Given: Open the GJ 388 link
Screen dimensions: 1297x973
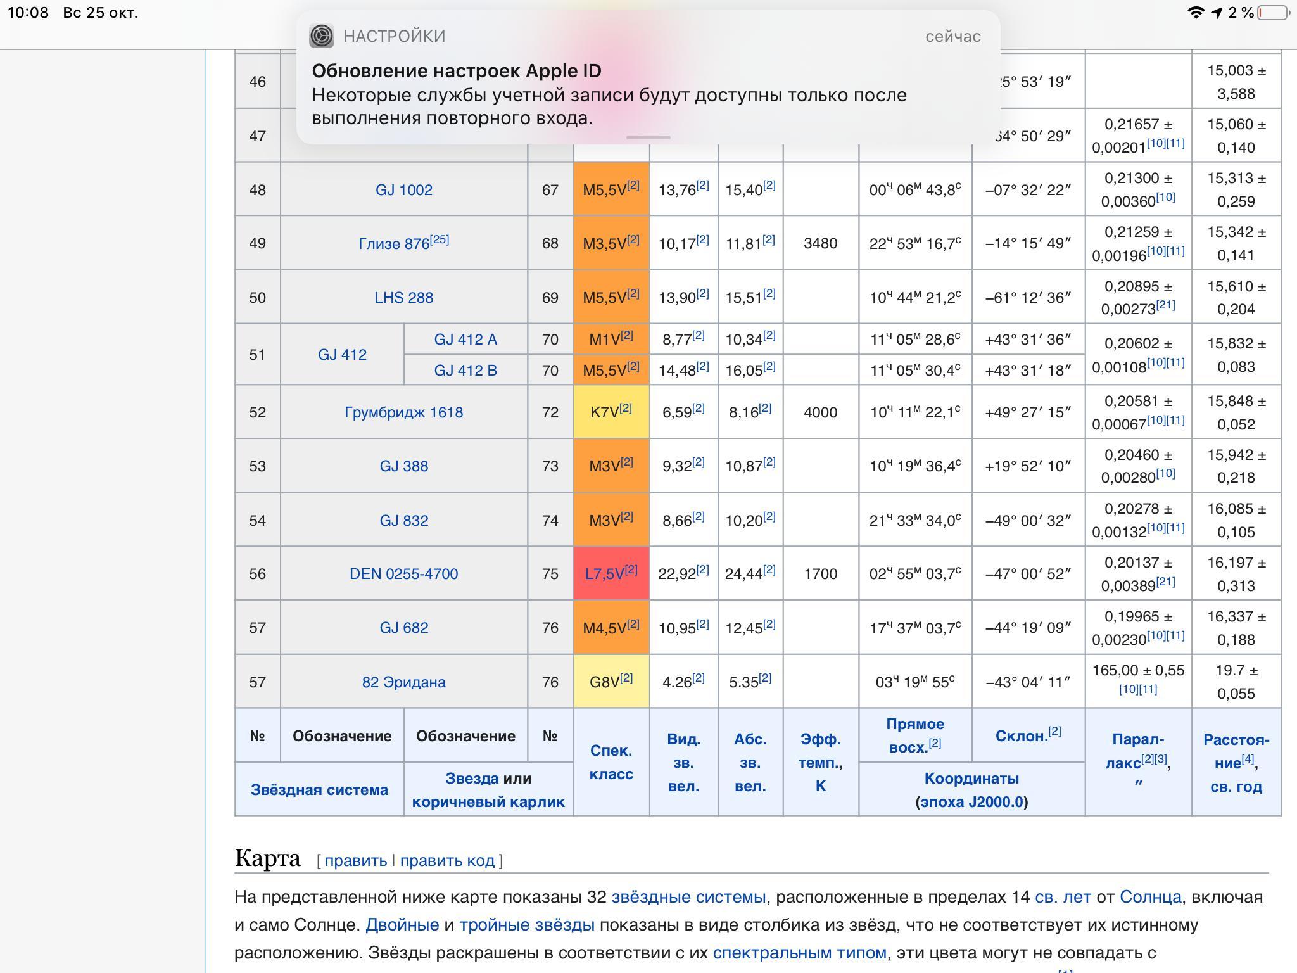Looking at the screenshot, I should pos(404,466).
